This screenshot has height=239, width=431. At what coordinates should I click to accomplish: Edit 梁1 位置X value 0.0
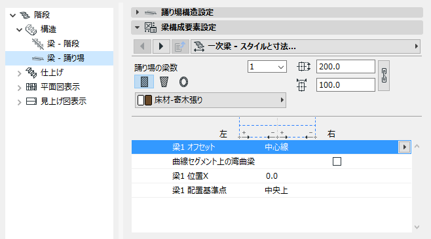(272, 176)
